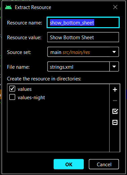127x175 pixels.
Task: Select the values list entry label
Action: [24, 89]
